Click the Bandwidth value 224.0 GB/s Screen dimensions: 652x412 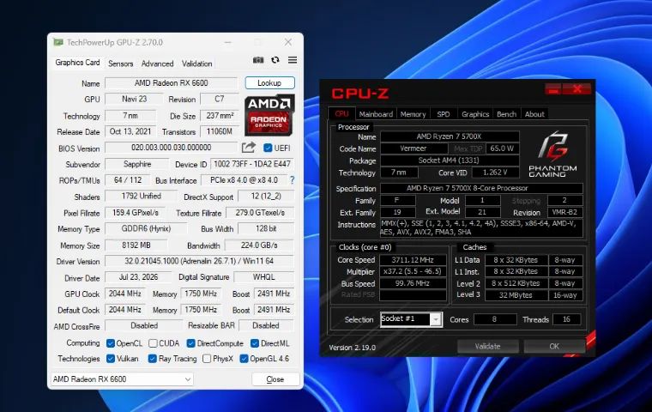point(259,245)
